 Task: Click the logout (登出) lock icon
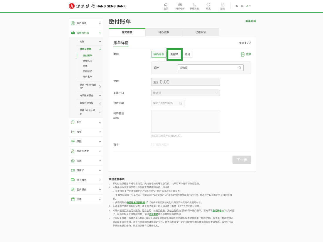click(223, 5)
